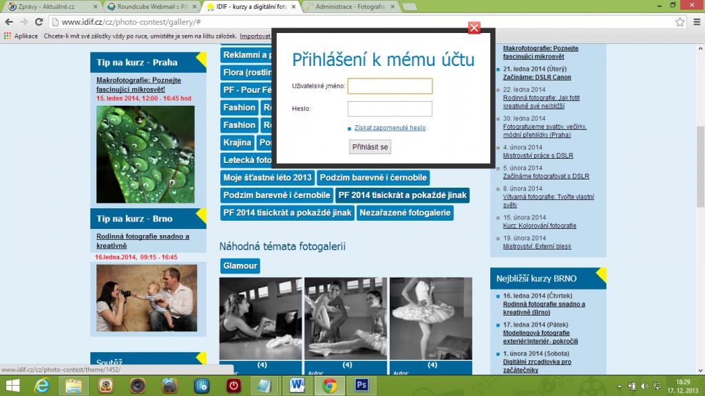
Task: Open Microsoft Word from the taskbar
Action: pos(297,386)
